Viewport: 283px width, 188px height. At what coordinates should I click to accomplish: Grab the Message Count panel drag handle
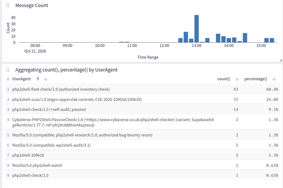8,6
